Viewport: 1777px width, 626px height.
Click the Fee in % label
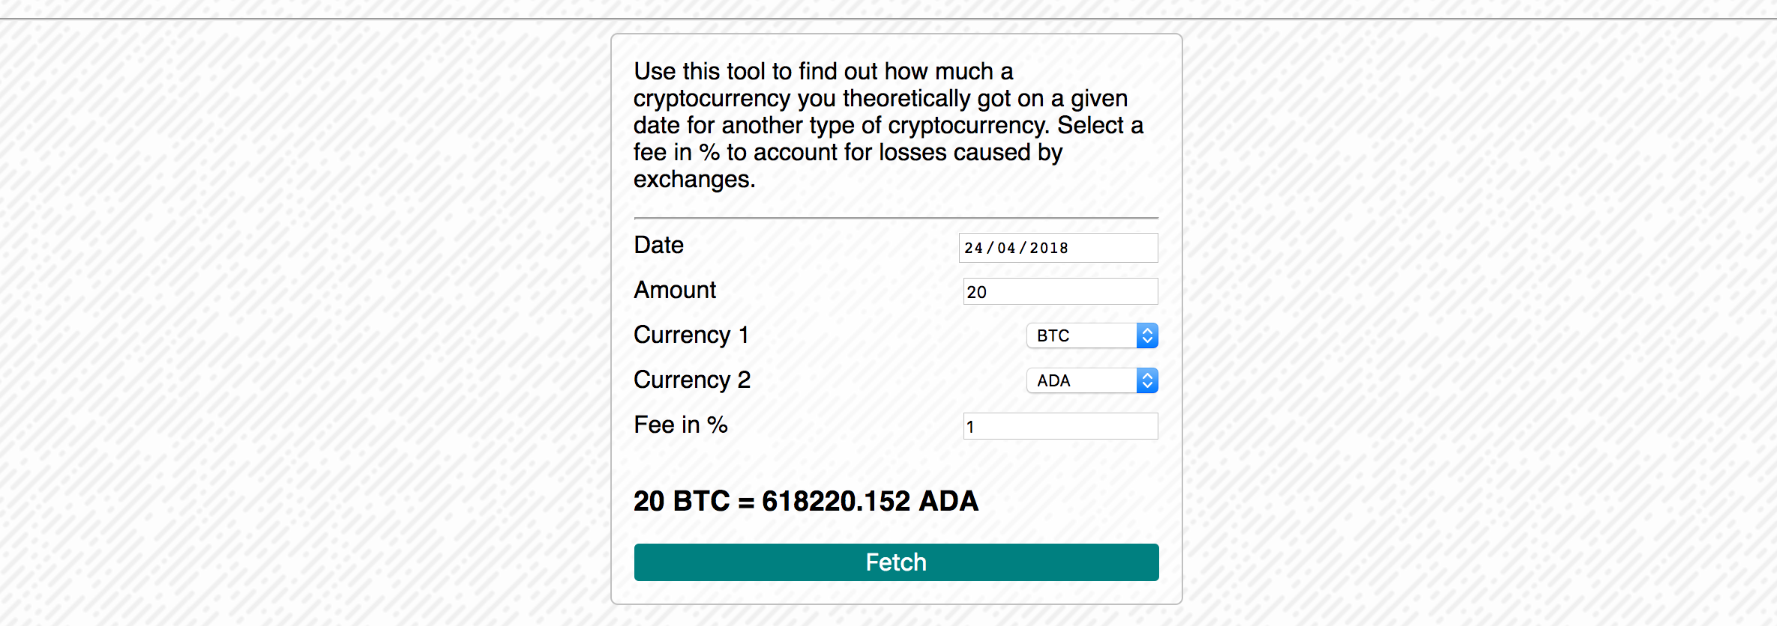tap(681, 425)
